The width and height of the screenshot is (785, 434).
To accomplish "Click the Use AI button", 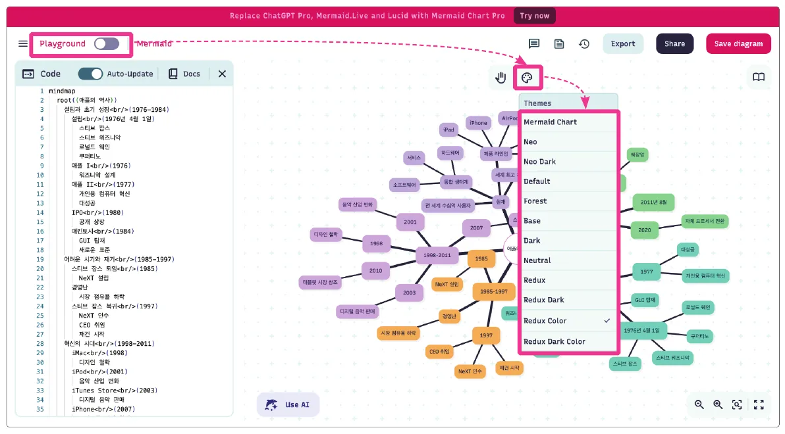I will (288, 404).
